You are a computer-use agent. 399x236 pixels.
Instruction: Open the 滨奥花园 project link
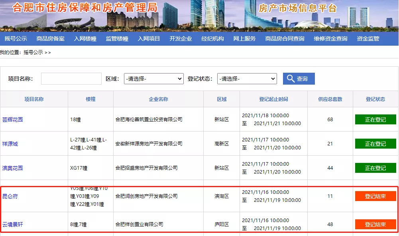[x=12, y=168]
